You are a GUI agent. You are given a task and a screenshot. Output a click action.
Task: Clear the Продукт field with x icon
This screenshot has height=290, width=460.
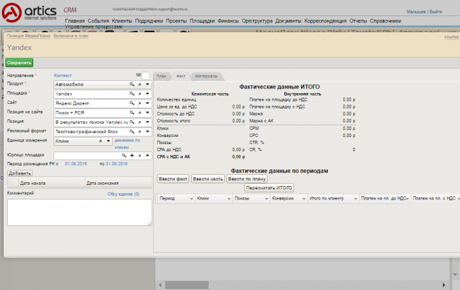140,84
